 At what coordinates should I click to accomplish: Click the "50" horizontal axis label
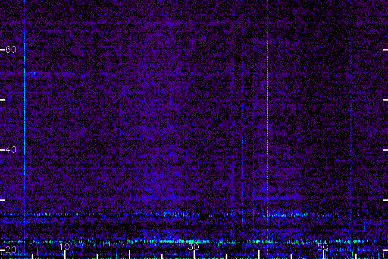coord(323,246)
